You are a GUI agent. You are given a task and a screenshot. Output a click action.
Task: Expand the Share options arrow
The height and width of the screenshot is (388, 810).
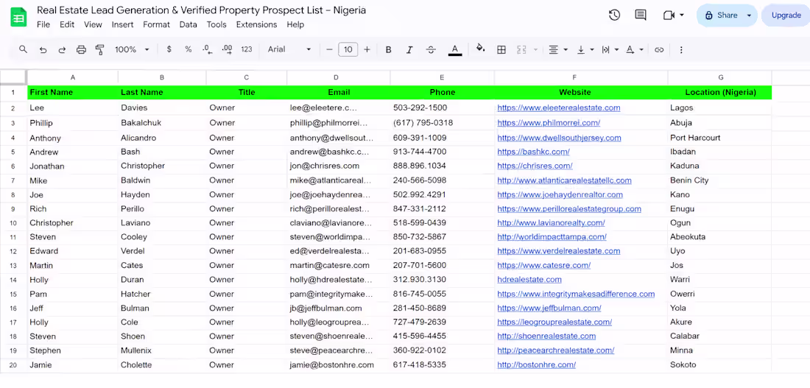[750, 15]
